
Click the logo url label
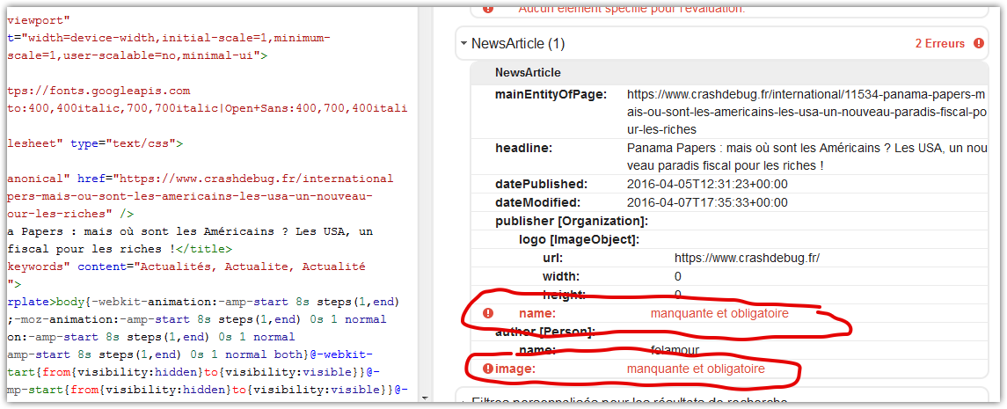pos(552,259)
